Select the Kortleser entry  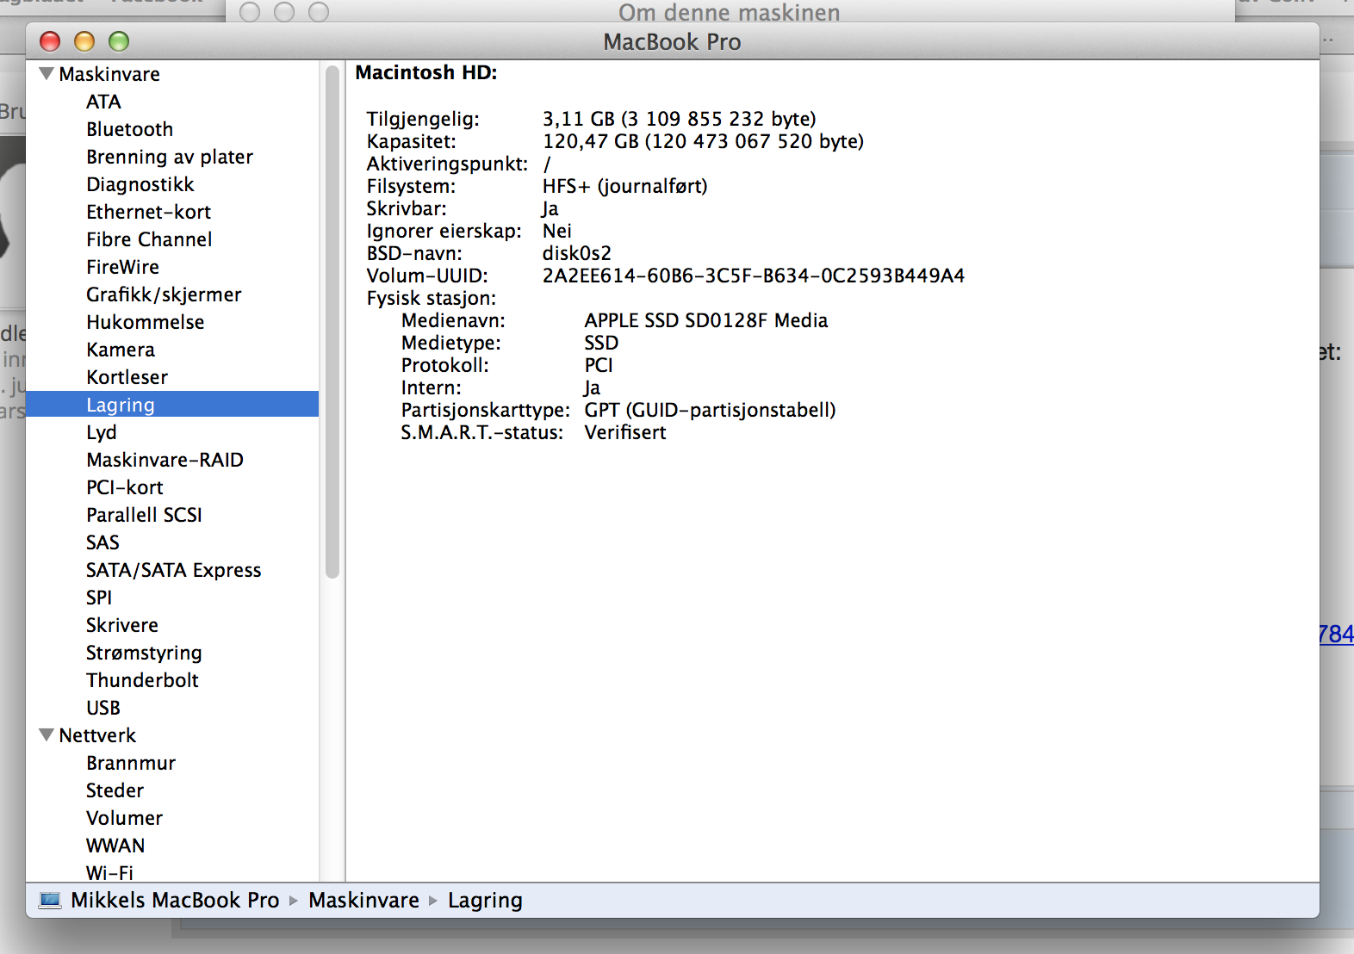(127, 377)
